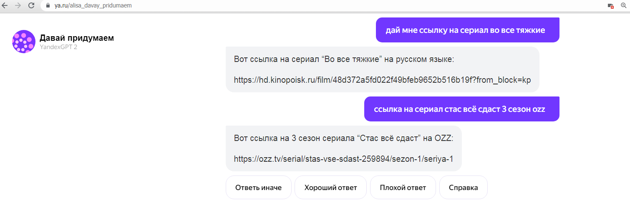Click the pop-up blocked icon in address bar
This screenshot has height=210, width=630.
pyautogui.click(x=611, y=6)
